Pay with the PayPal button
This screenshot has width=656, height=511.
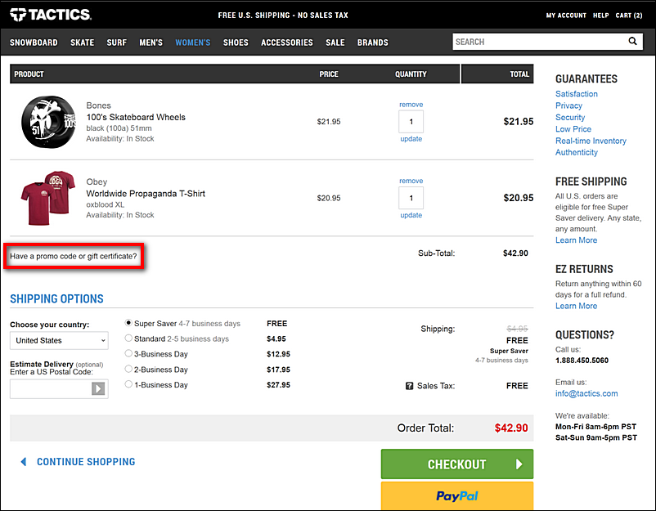[457, 496]
